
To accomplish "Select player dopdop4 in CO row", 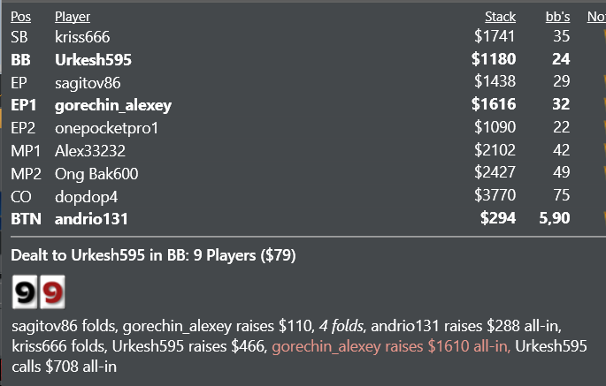I will click(x=86, y=197).
